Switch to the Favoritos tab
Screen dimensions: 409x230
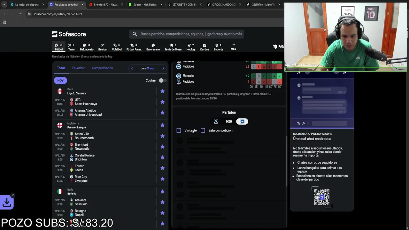(79, 68)
